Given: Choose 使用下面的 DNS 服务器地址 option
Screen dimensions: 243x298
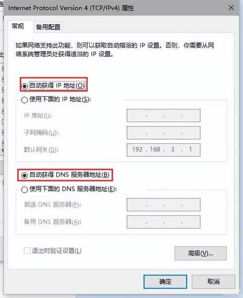Looking at the screenshot, I should click(25, 189).
